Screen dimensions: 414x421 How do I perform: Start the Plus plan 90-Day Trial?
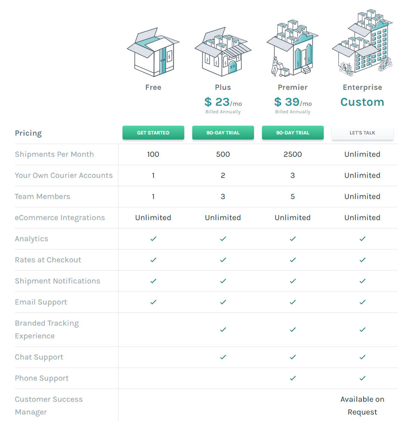(x=223, y=133)
